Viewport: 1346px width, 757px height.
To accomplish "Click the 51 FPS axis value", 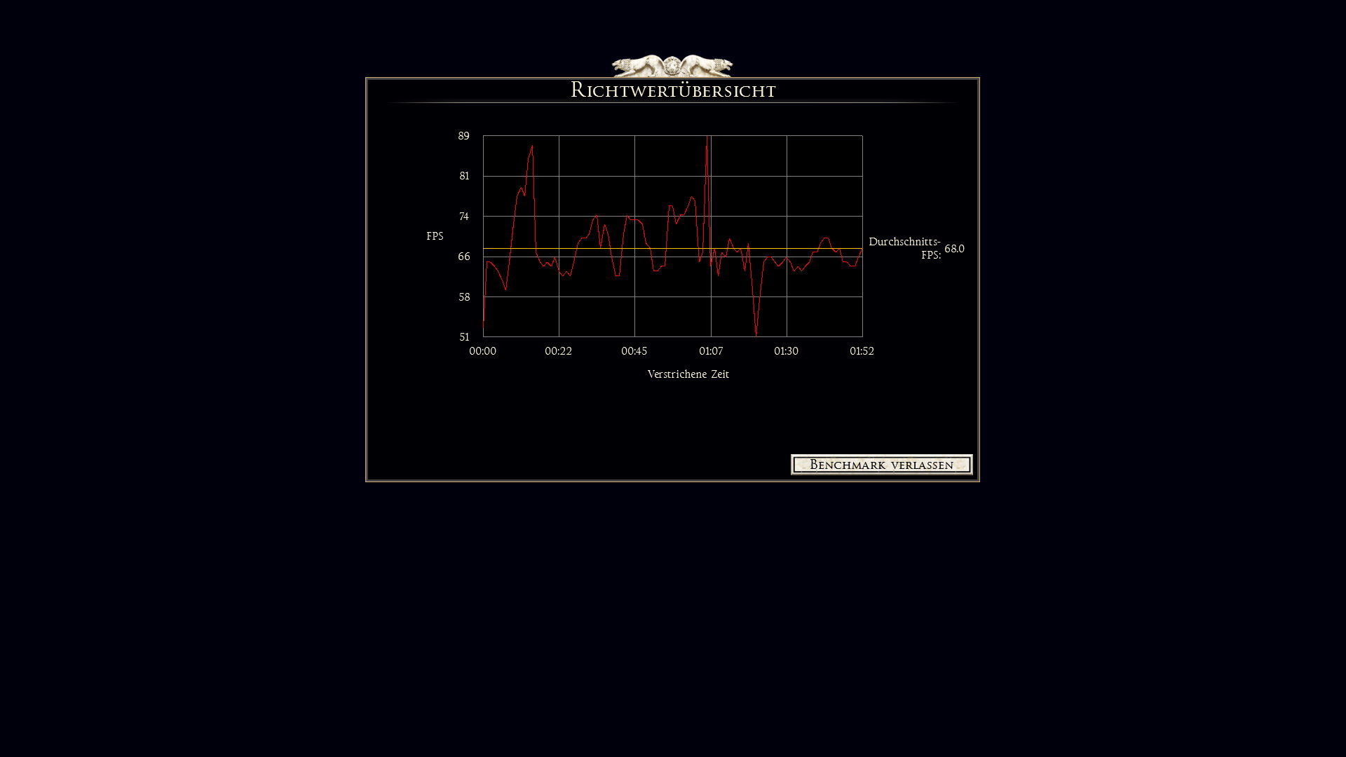I will [464, 337].
